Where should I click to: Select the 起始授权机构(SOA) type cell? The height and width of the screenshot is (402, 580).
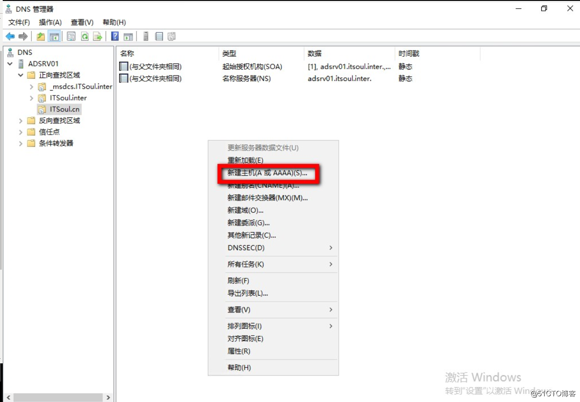point(252,66)
